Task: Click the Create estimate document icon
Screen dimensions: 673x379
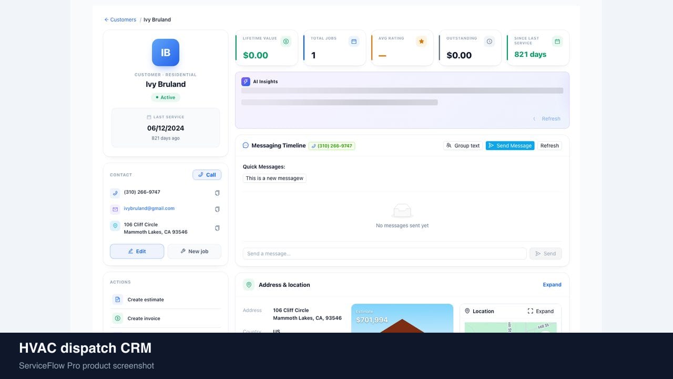Action: [118, 300]
